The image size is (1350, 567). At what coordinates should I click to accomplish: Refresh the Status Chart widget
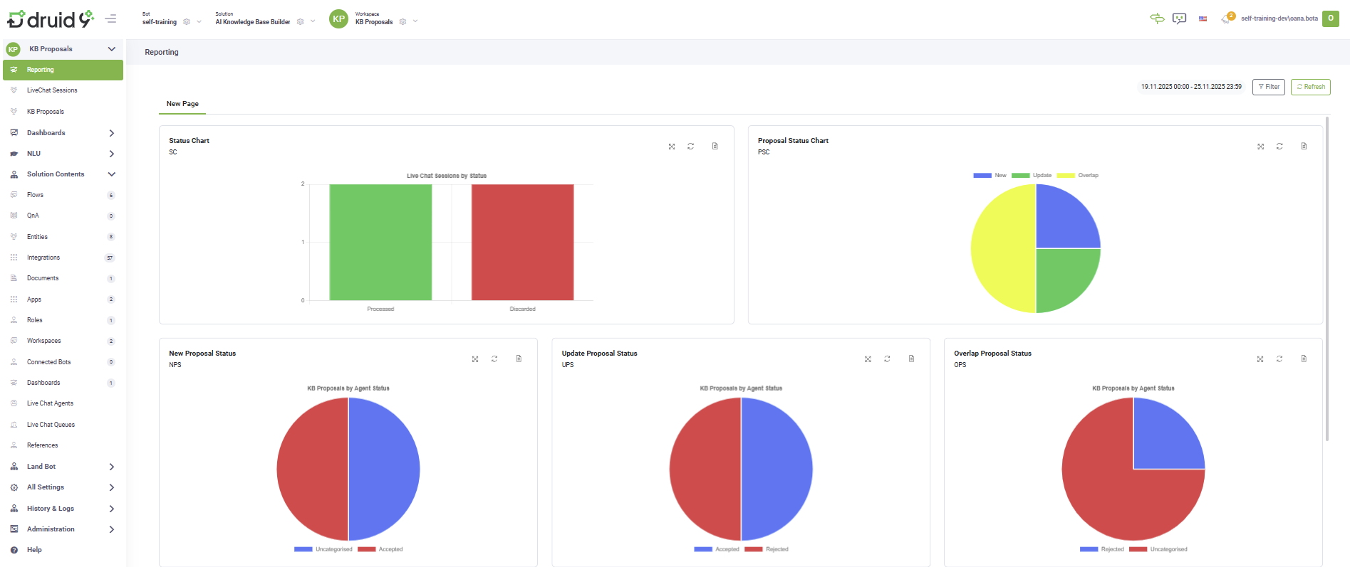click(690, 147)
